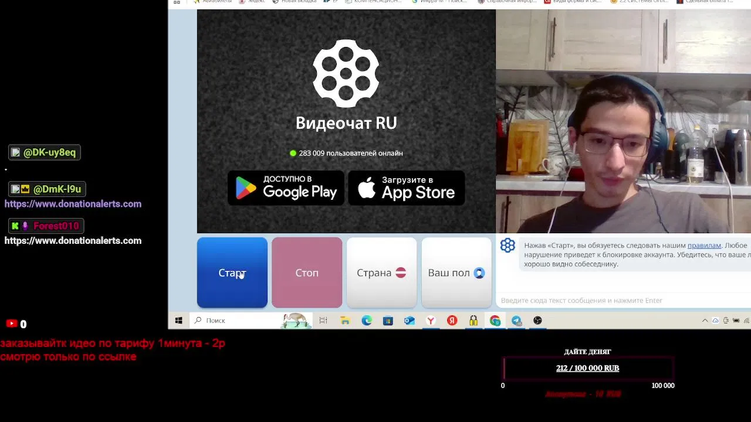Screen dimensions: 751x422
Task: Expand the hidden system tray icons
Action: pyautogui.click(x=705, y=321)
